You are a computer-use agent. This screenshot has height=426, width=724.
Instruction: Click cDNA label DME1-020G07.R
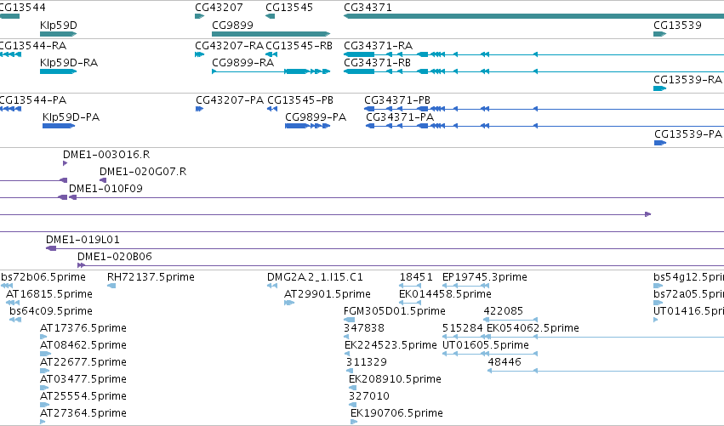pyautogui.click(x=143, y=172)
